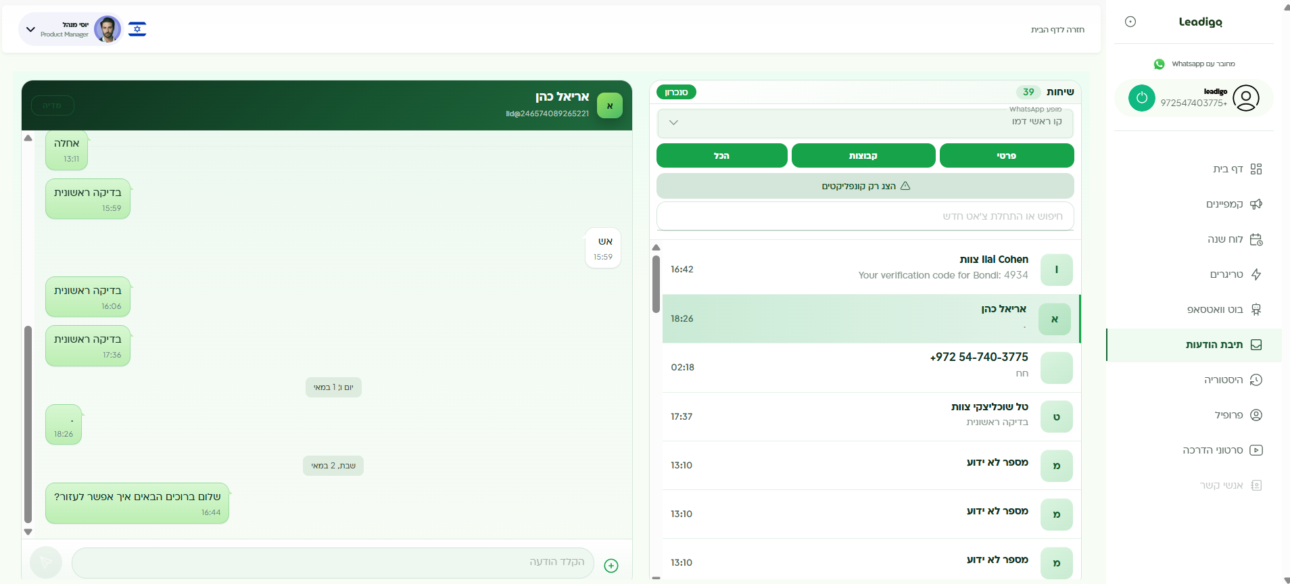Screen dimensions: 1290x584
Task: Toggle the הצג רק קונפליקטים filter
Action: 865,186
